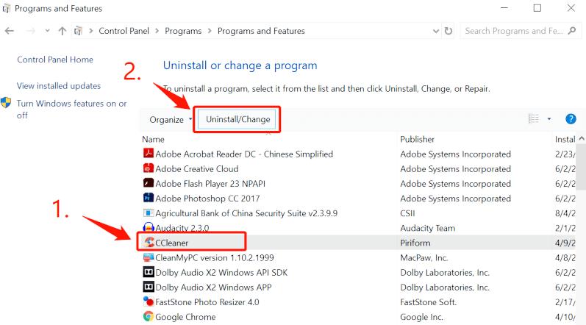Image resolution: width=586 pixels, height=325 pixels.
Task: Select the Google Chrome icon
Action: (148, 317)
